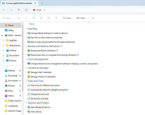Open Backup and Restore (Windows 7) item

(43, 51)
